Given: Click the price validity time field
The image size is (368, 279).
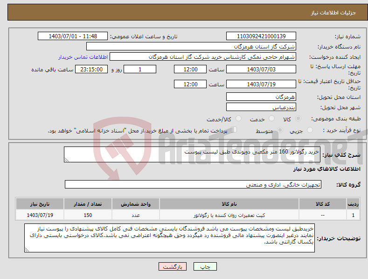Looking at the screenshot, I should 190,84.
